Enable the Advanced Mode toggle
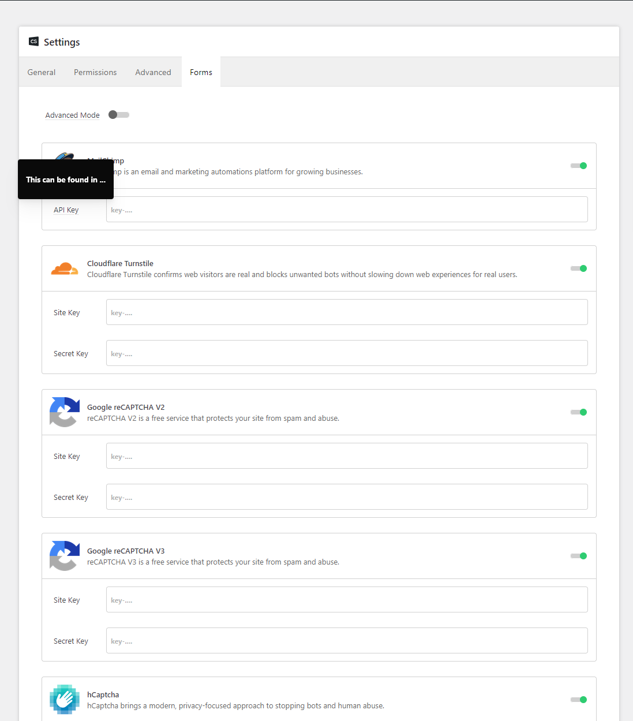The width and height of the screenshot is (633, 721). [x=118, y=115]
